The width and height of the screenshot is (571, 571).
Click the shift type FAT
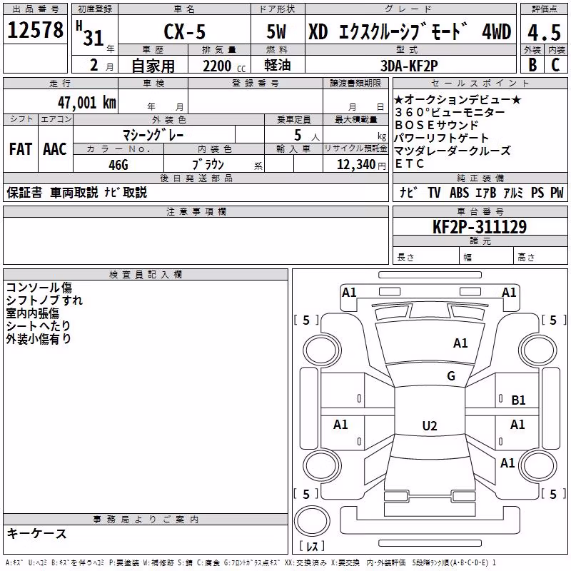[21, 149]
